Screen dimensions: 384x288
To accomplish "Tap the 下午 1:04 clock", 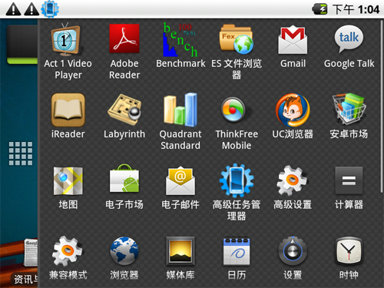I will pyautogui.click(x=356, y=10).
